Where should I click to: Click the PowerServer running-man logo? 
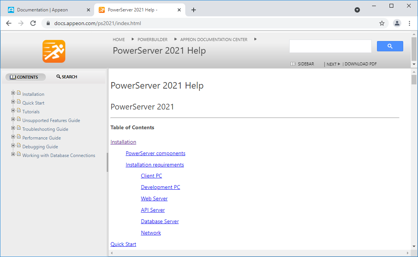[54, 51]
